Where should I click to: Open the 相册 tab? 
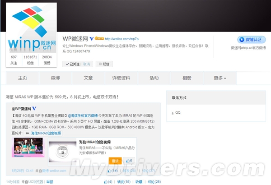coord(187,78)
